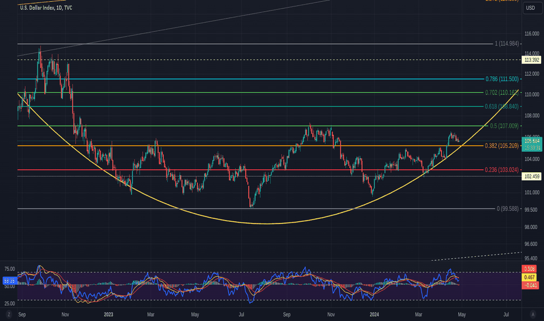The image size is (544, 321).
Task: Select the 0.786 (111.500) Fibonacci label
Action: point(502,79)
